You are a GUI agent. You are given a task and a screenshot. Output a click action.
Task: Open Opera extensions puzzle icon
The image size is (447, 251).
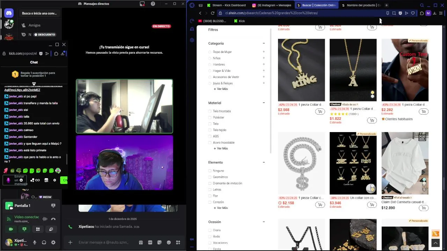pos(422,13)
